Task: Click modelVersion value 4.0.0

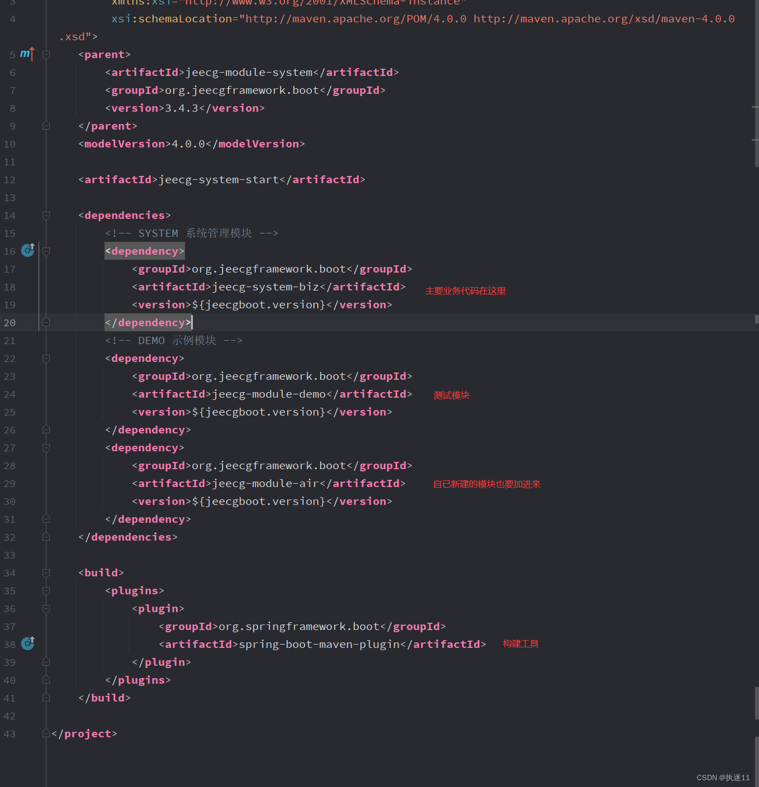Action: point(188,144)
